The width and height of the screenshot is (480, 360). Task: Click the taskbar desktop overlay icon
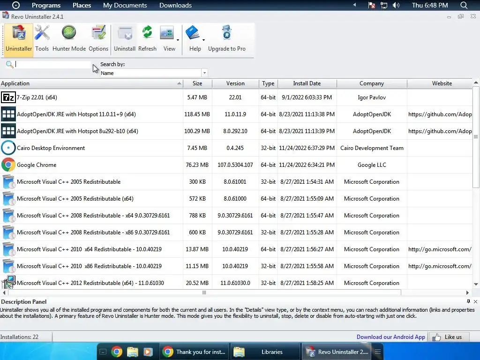[x=103, y=352]
